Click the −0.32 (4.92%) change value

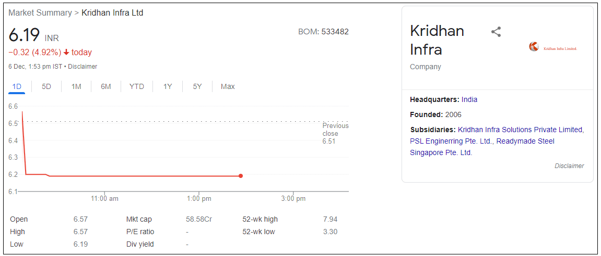35,53
